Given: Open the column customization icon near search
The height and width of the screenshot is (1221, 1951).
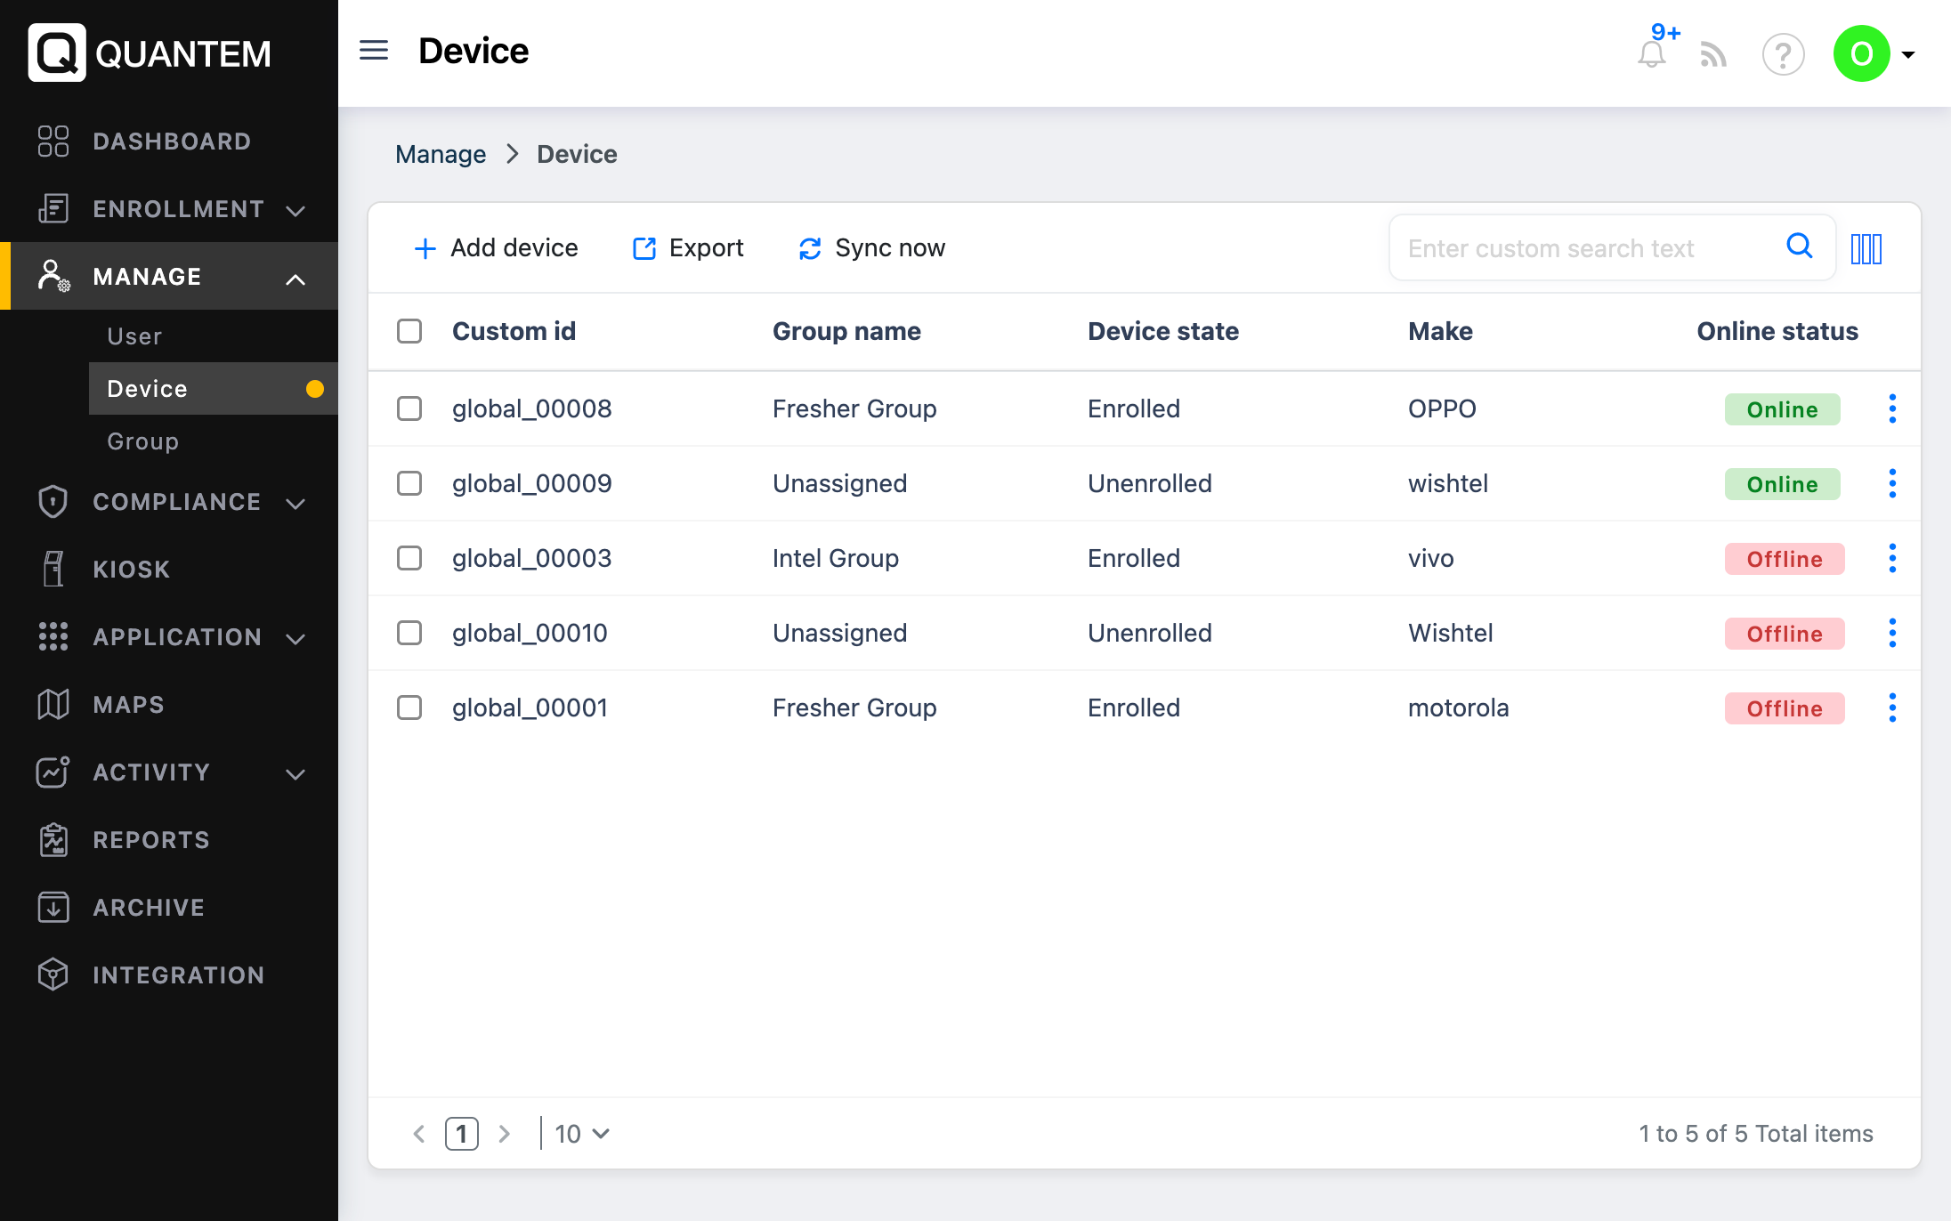Looking at the screenshot, I should (1867, 247).
